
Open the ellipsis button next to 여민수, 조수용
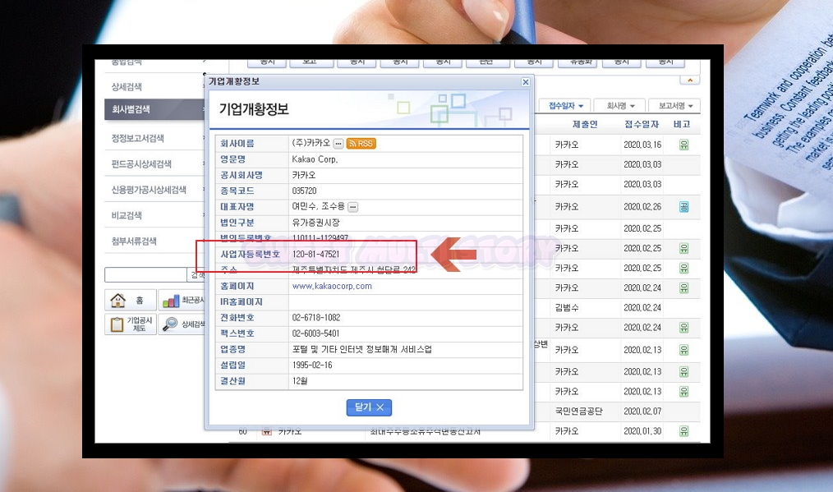coord(352,207)
